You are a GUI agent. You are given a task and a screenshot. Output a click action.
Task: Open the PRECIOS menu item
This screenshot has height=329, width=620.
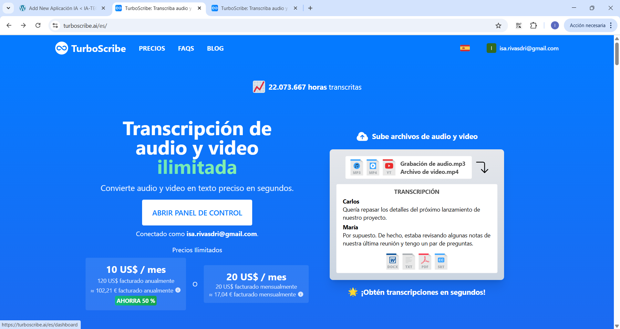(152, 48)
